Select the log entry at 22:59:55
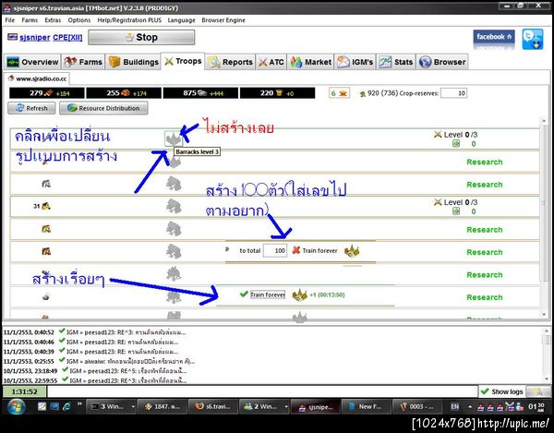This screenshot has width=554, height=433. click(x=95, y=380)
